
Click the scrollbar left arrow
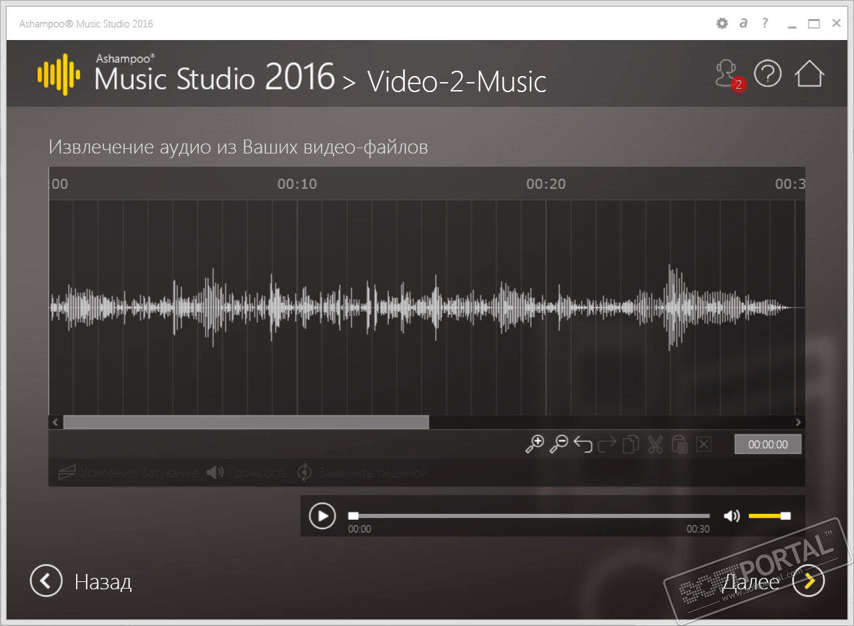(x=55, y=422)
